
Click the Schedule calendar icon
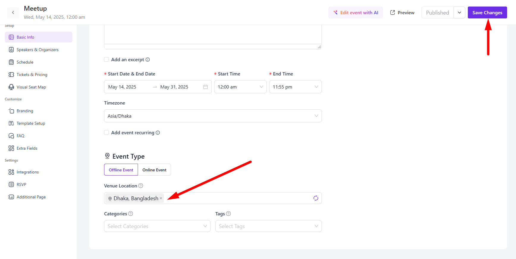pyautogui.click(x=11, y=62)
